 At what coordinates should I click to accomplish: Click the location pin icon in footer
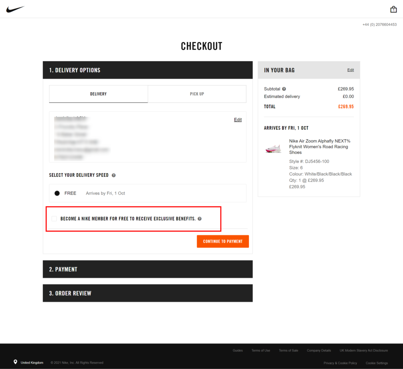click(x=16, y=362)
